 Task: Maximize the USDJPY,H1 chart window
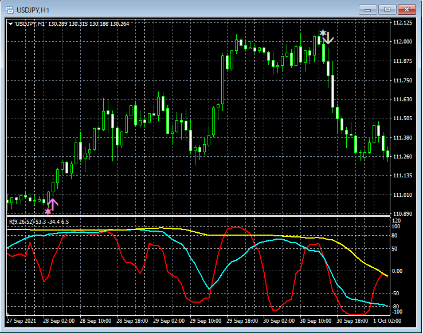[387, 10]
